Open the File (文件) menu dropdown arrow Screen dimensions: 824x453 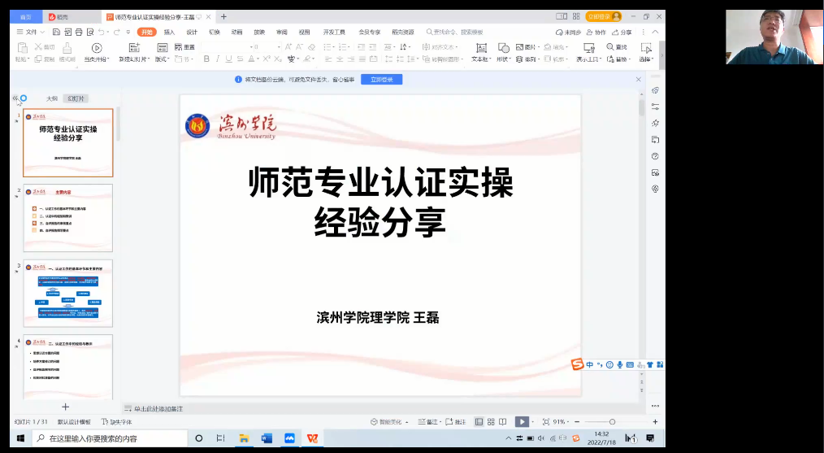pyautogui.click(x=42, y=32)
